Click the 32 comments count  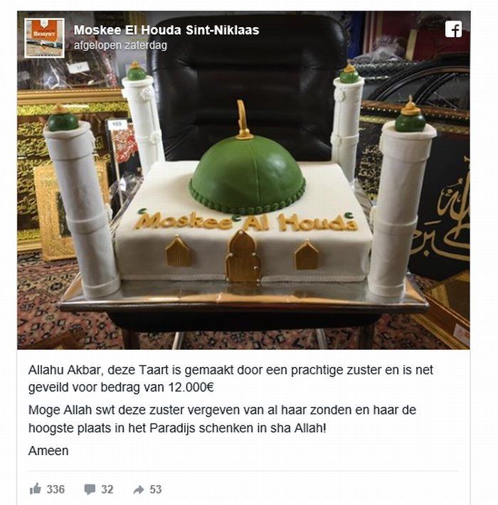tap(107, 489)
